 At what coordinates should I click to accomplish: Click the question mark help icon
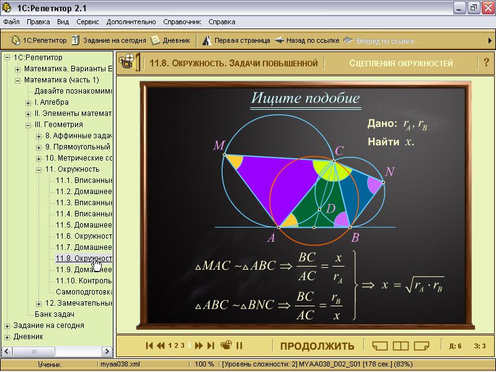click(x=486, y=63)
